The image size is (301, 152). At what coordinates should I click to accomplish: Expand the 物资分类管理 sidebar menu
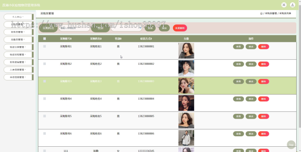(x=18, y=47)
